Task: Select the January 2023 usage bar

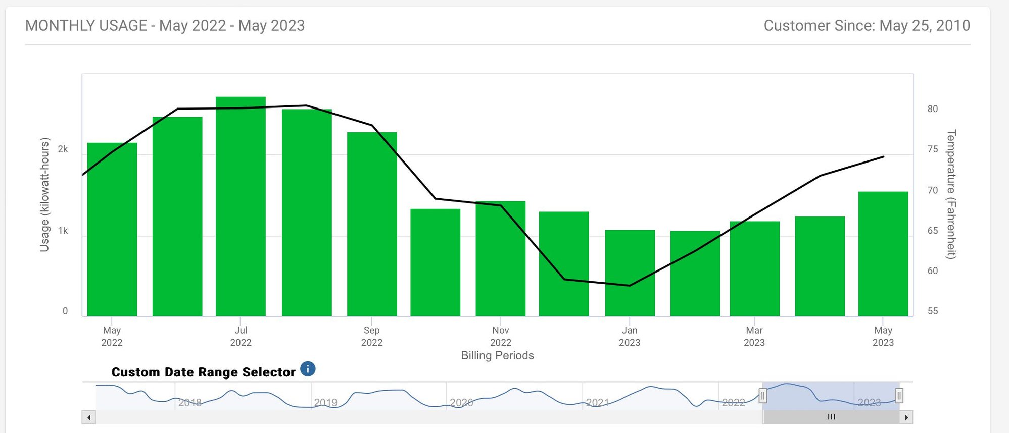Action: click(x=630, y=273)
